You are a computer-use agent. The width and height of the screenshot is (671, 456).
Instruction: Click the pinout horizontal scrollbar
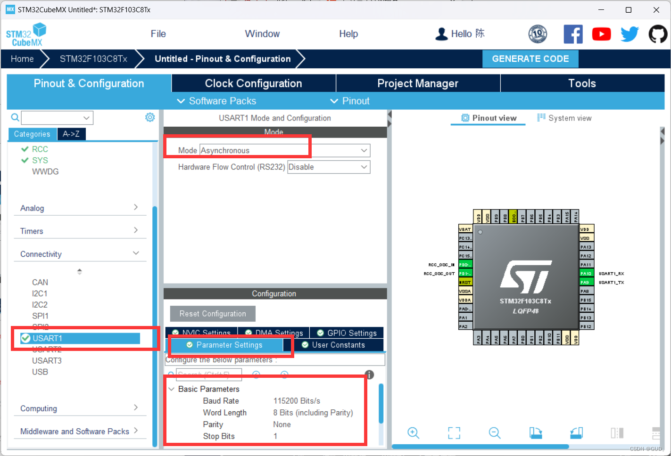(480, 447)
